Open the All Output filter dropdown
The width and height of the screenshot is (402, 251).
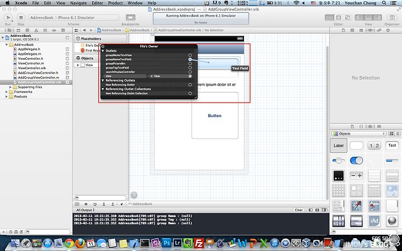(85, 210)
